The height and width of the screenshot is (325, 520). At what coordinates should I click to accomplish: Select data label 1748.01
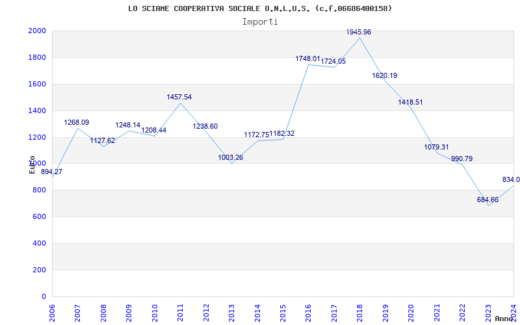click(x=307, y=58)
